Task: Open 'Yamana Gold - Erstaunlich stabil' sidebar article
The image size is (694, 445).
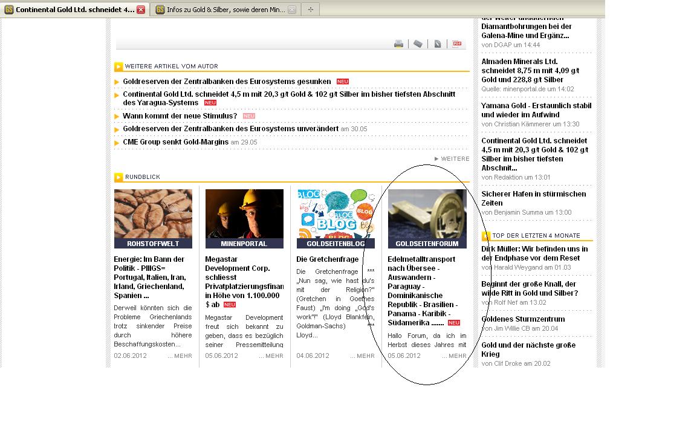Action: point(536,110)
